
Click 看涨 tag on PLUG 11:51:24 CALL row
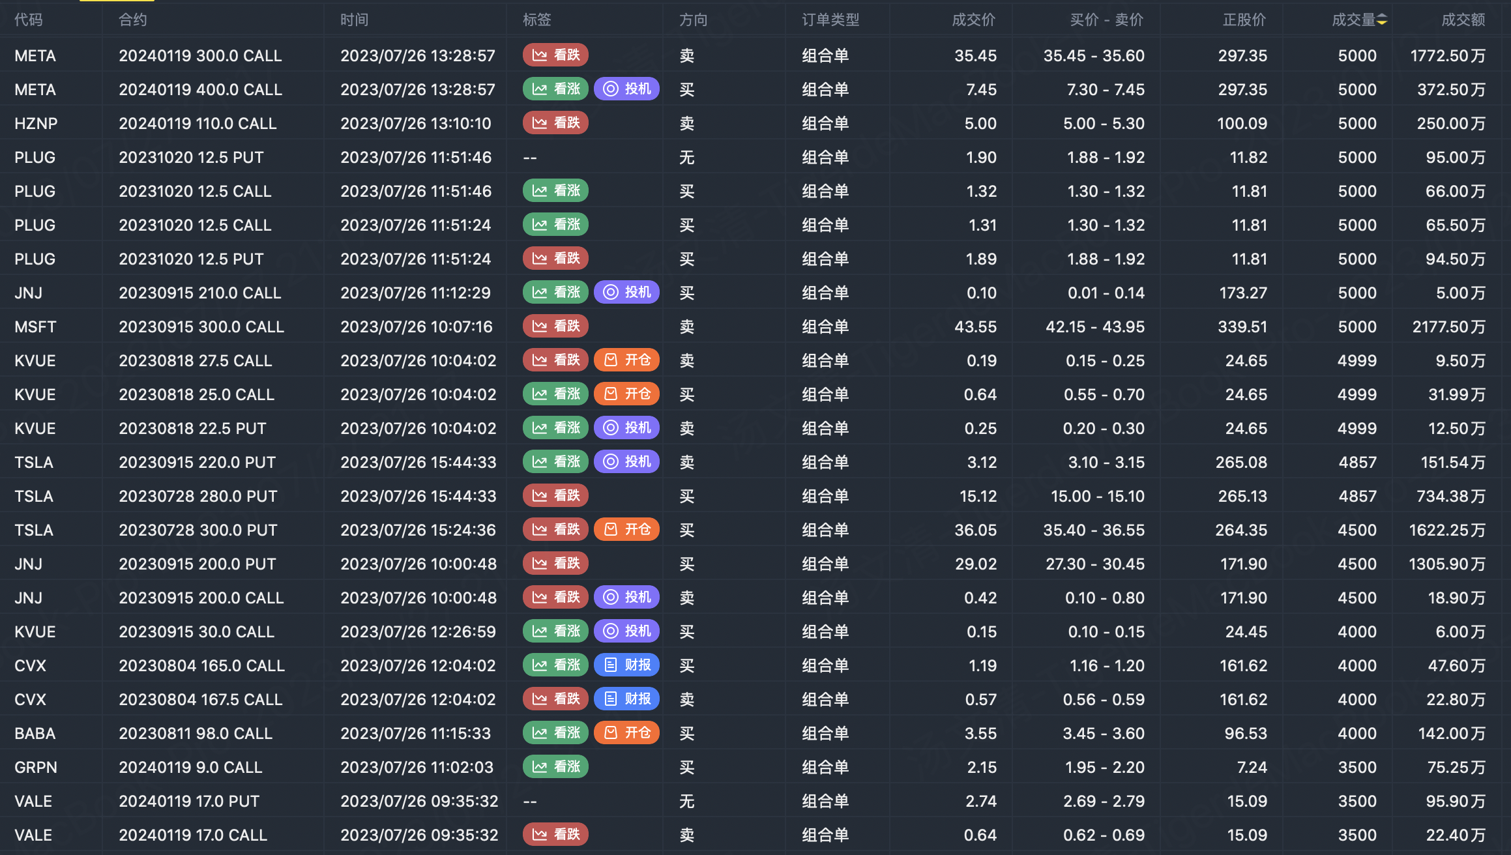click(x=555, y=225)
